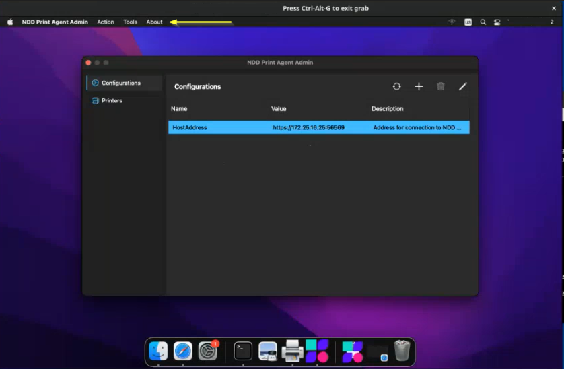Screen dimensions: 564x369
Task: Open System Preferences in the Dock
Action: 207,351
